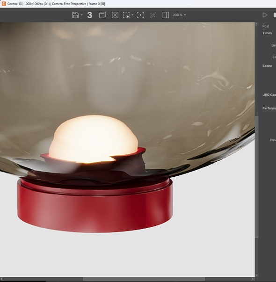Click the Times section header
The image size is (276, 282).
point(267,33)
